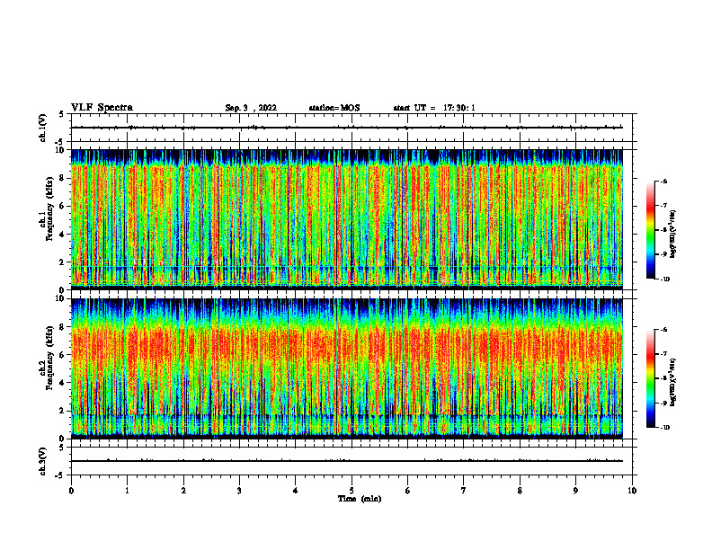This screenshot has width=712, height=550.
Task: Click the "4" kHz tick of ch.1 spectrogram
Action: click(62, 235)
